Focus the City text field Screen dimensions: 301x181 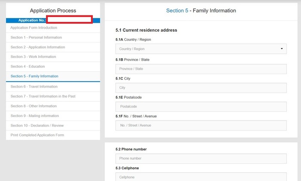coord(201,87)
